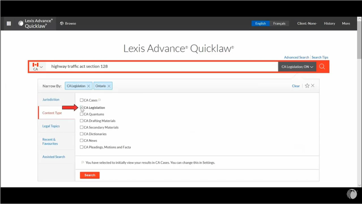Click the page vertical scrollbar thumb
The image size is (362, 204).
[x=360, y=40]
